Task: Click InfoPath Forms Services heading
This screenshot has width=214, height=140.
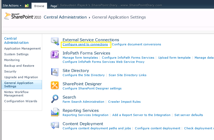Action: point(86,53)
